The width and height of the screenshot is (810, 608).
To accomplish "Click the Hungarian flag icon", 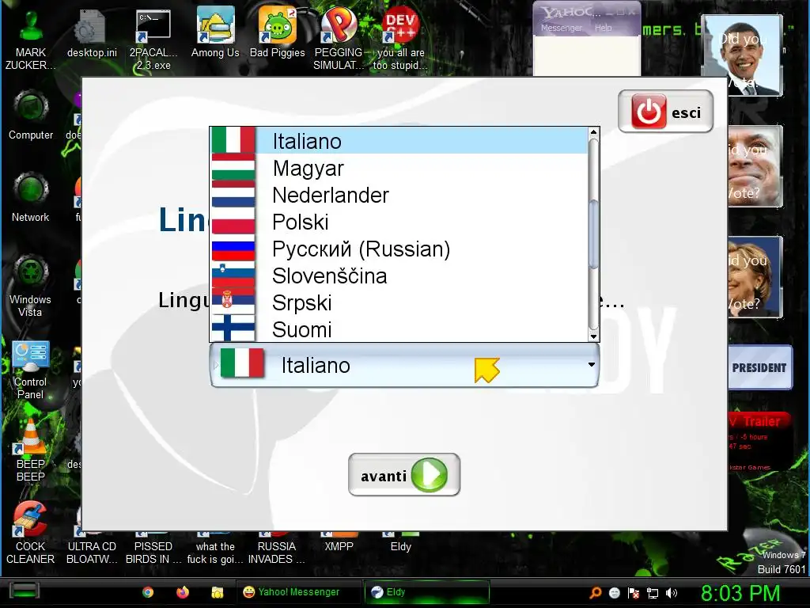I will 233,168.
